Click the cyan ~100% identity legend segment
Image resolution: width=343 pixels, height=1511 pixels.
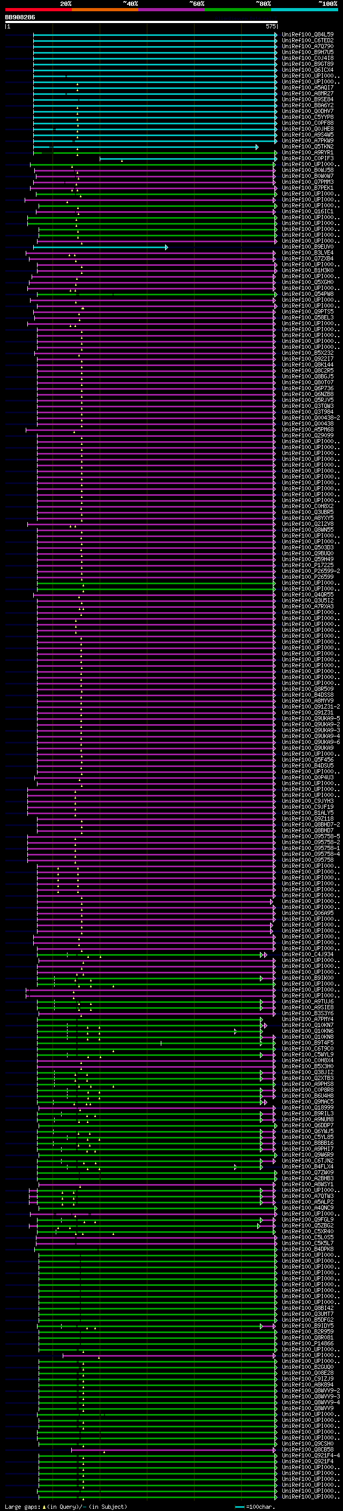pos(304,10)
